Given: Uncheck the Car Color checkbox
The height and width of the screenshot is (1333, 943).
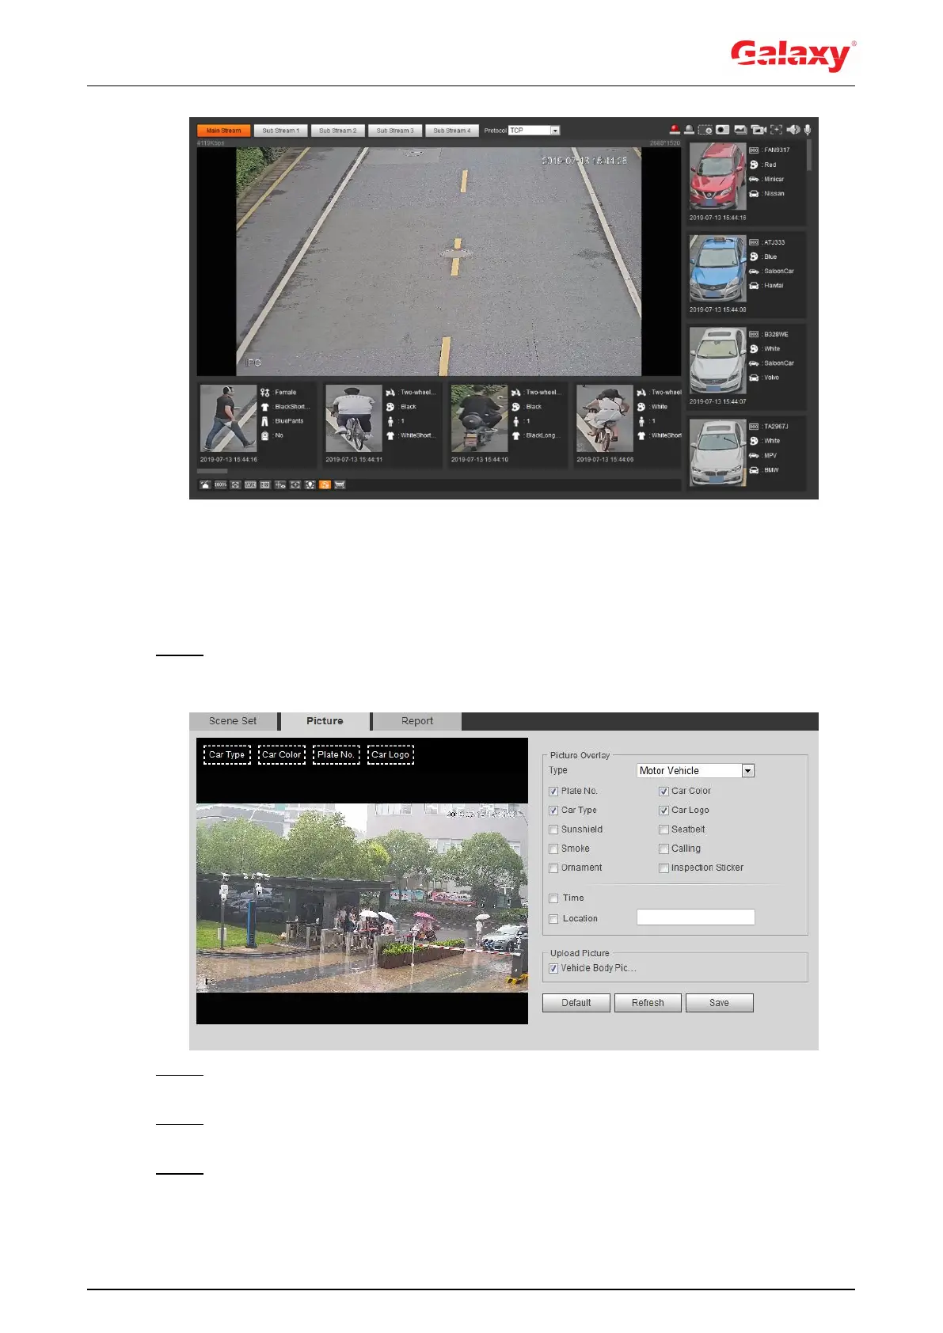Looking at the screenshot, I should 664,791.
